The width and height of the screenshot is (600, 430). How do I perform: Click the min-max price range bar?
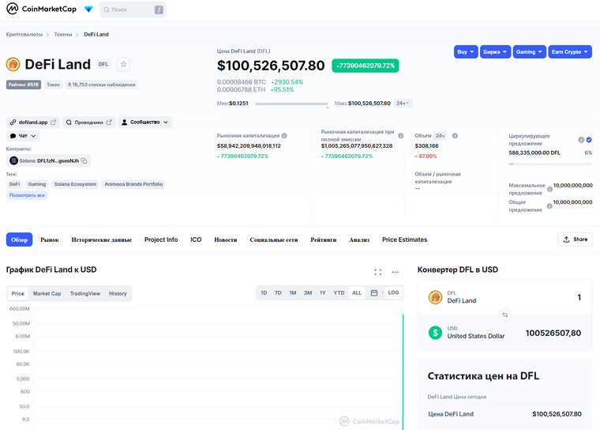click(x=291, y=104)
